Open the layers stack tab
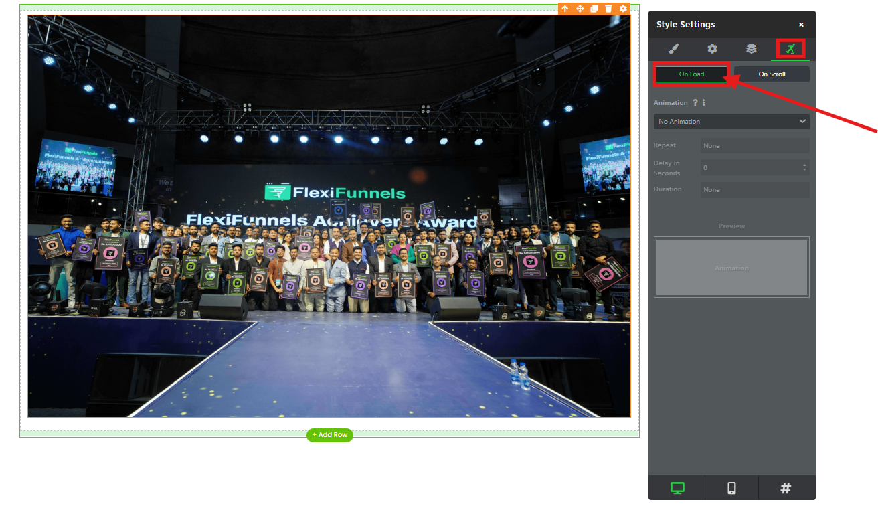 pyautogui.click(x=752, y=48)
